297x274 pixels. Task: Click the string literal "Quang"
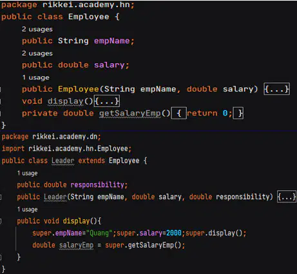[99, 233]
